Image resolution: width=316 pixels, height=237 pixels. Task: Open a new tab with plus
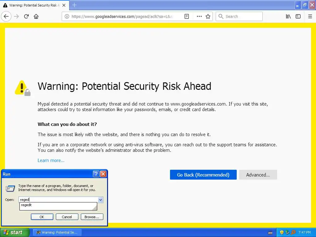[x=74, y=5]
